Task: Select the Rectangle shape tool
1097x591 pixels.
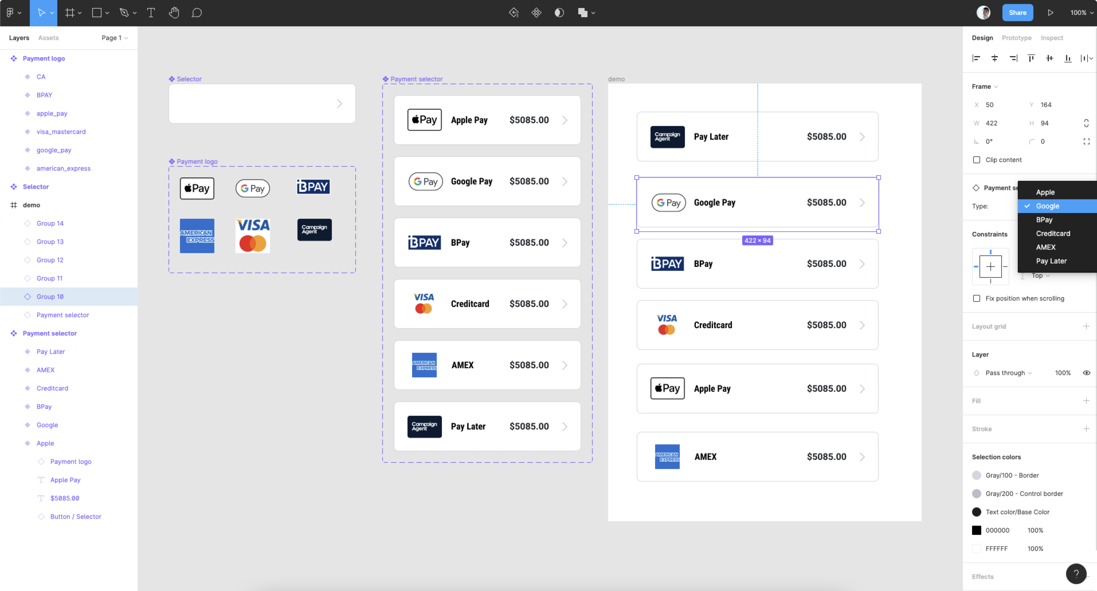Action: click(x=97, y=13)
